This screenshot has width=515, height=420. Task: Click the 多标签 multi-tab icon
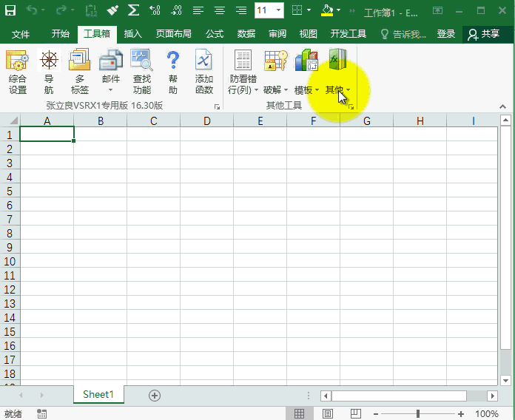click(79, 72)
